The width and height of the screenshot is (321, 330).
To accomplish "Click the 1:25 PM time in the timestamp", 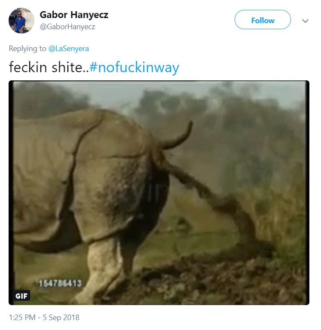I will [23, 318].
